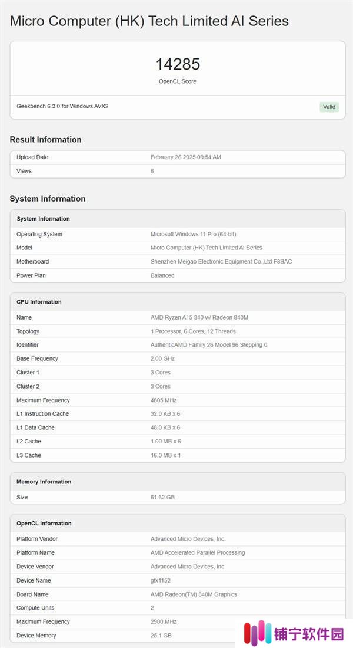Screen dimensions: 353x648
Task: Select the page title heading
Action: pyautogui.click(x=149, y=21)
